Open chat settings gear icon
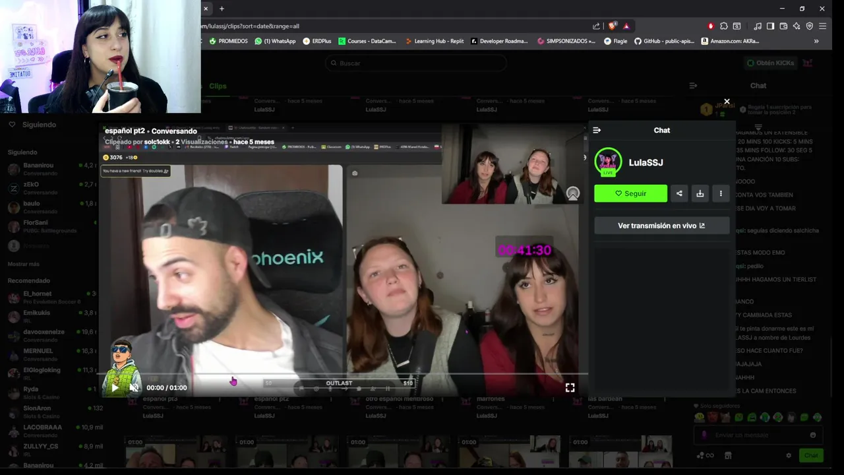Viewport: 844px width, 475px height. 789,455
